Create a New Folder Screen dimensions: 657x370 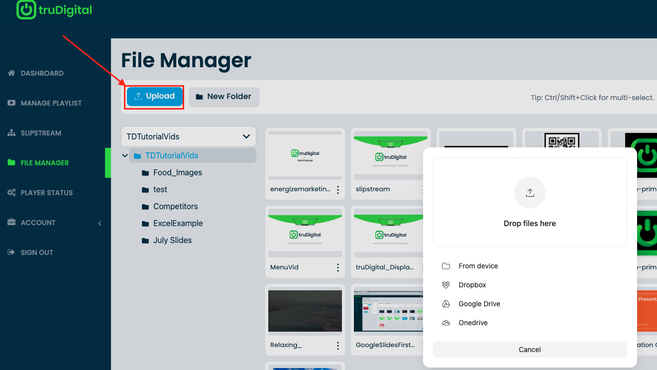[224, 97]
